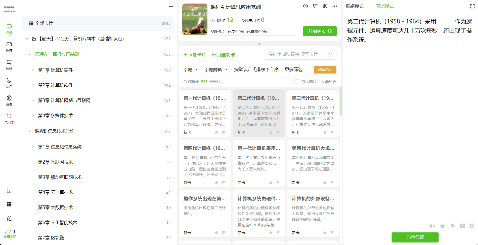Star the 第四代计算机大规... card
This screenshot has width=478, height=245.
pos(325,183)
